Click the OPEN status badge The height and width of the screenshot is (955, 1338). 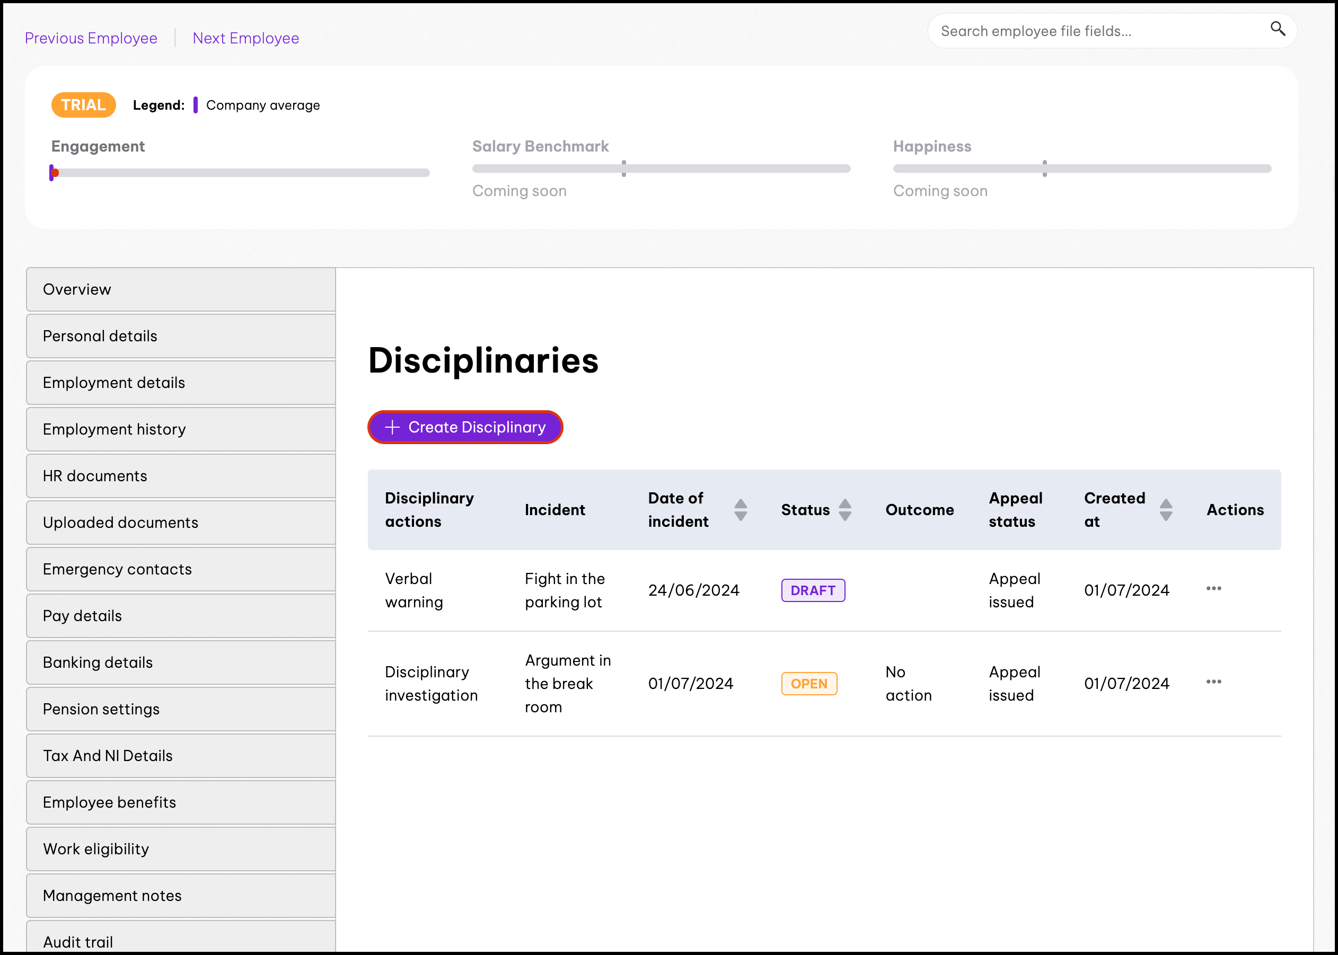(x=808, y=684)
